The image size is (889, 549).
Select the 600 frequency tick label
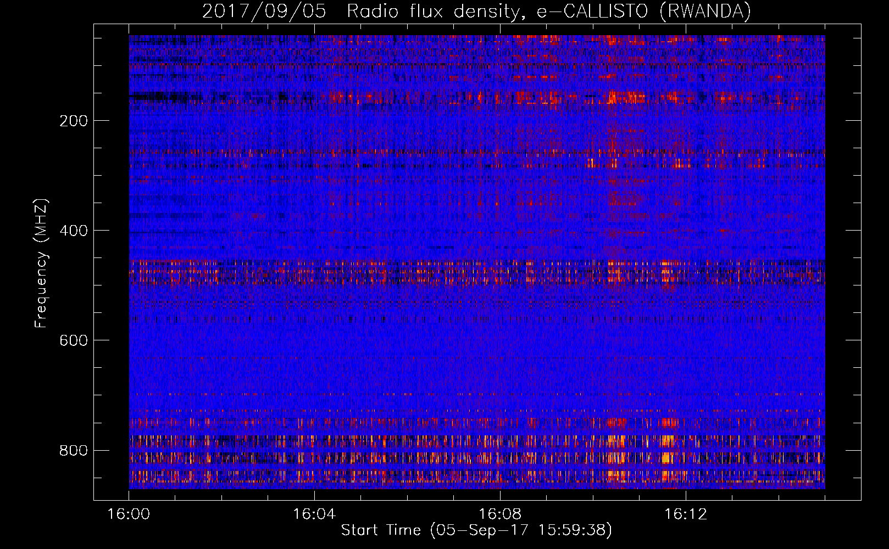(x=74, y=340)
